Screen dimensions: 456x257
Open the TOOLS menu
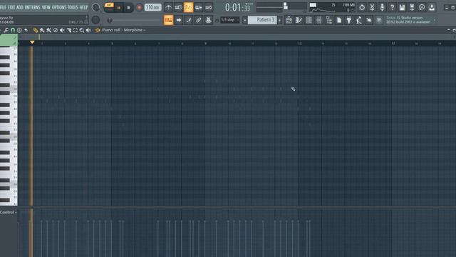(x=73, y=7)
